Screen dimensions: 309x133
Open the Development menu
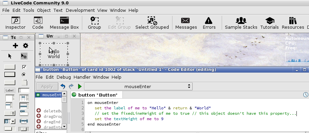pos(80,10)
